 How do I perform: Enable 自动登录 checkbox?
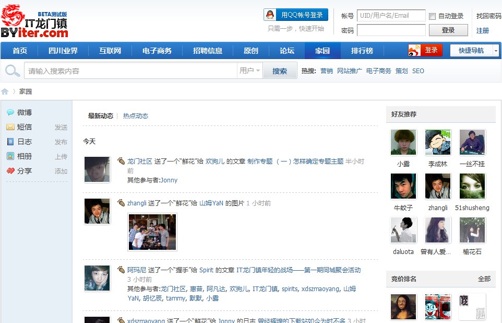point(432,16)
